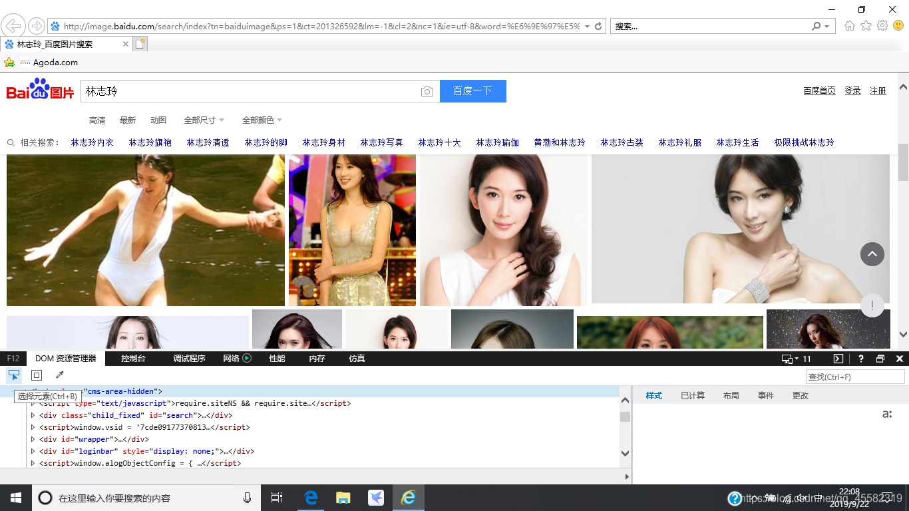Click the browser forward arrow button
Image resolution: width=909 pixels, height=511 pixels.
(x=37, y=26)
